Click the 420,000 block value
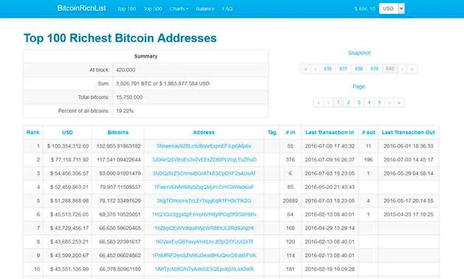This screenshot has height=279, width=464. pyautogui.click(x=126, y=70)
